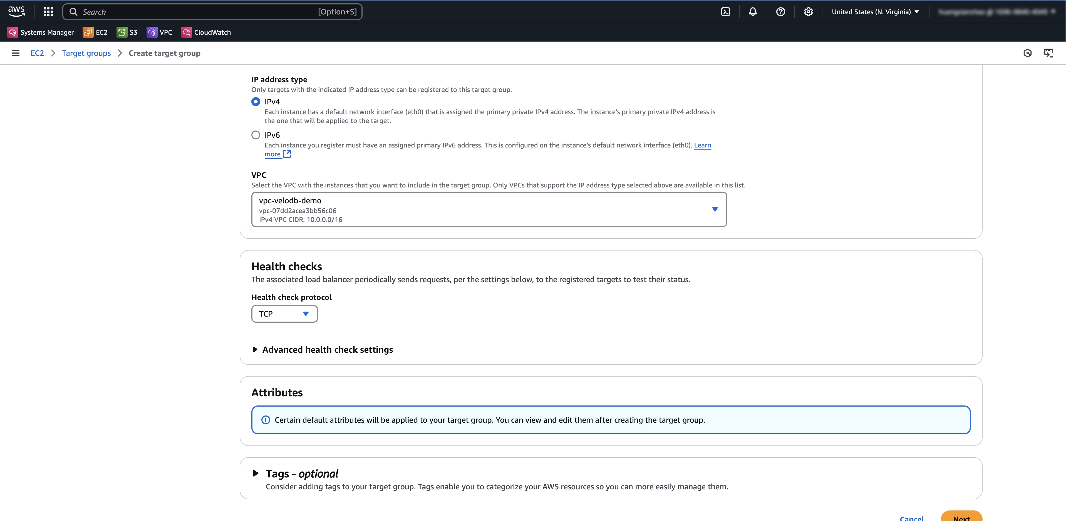Click the EC2 breadcrumb link
Screen dimensions: 1066x521
coord(37,53)
